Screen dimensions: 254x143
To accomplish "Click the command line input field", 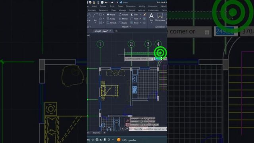I will click(x=148, y=129).
